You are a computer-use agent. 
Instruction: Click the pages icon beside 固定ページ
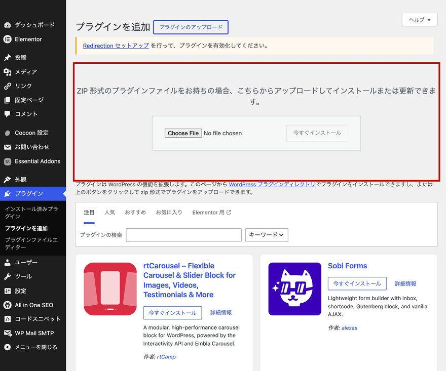point(8,100)
